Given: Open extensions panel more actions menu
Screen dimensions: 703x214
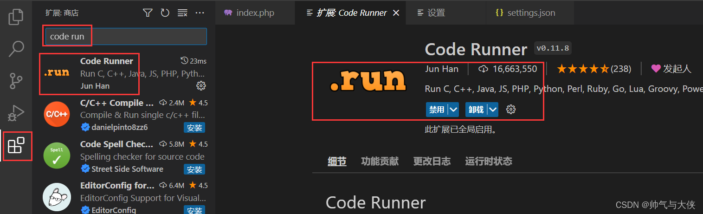Looking at the screenshot, I should 200,13.
